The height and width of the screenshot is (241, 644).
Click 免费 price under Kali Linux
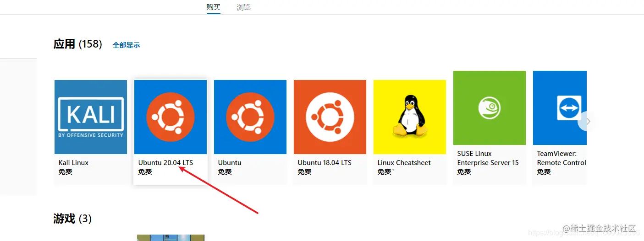click(x=66, y=172)
